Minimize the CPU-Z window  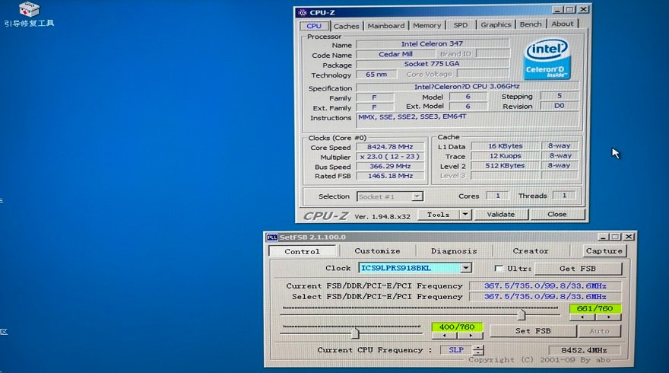coord(557,9)
